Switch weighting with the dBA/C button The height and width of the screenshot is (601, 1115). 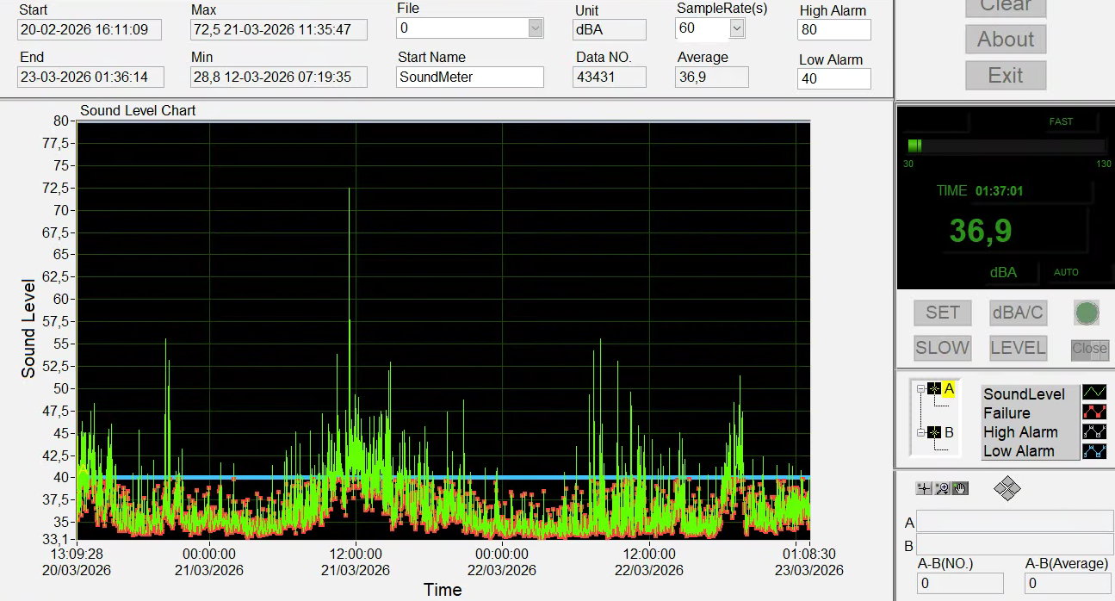(x=1018, y=313)
